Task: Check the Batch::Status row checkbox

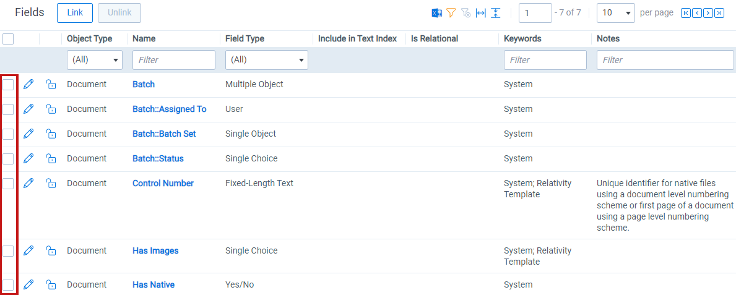Action: click(8, 159)
